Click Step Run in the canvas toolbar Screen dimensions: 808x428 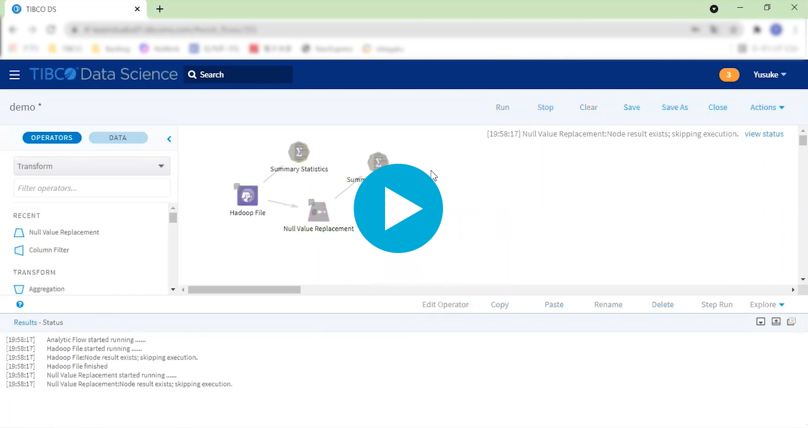click(x=717, y=304)
